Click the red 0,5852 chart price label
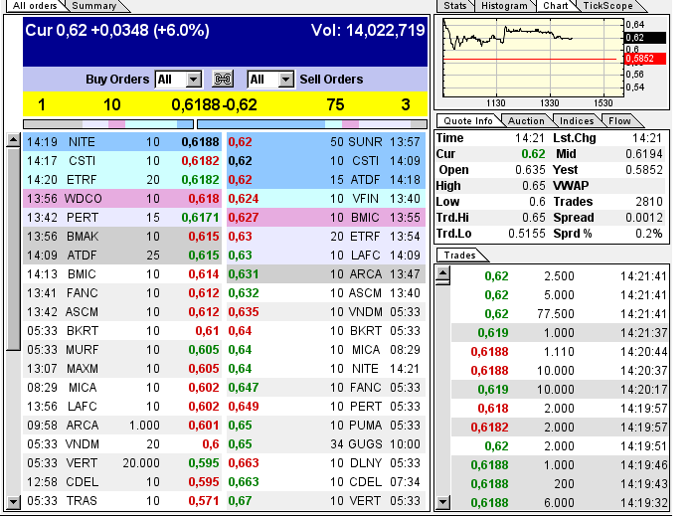The image size is (692, 516). 645,59
